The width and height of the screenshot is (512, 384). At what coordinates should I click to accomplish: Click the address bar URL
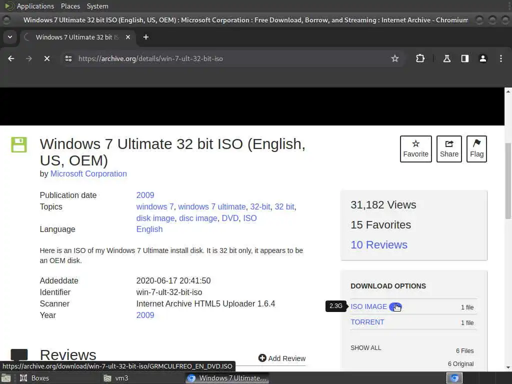(x=150, y=59)
